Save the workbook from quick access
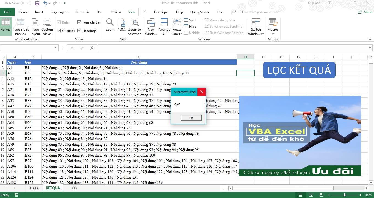 (x=37, y=3)
